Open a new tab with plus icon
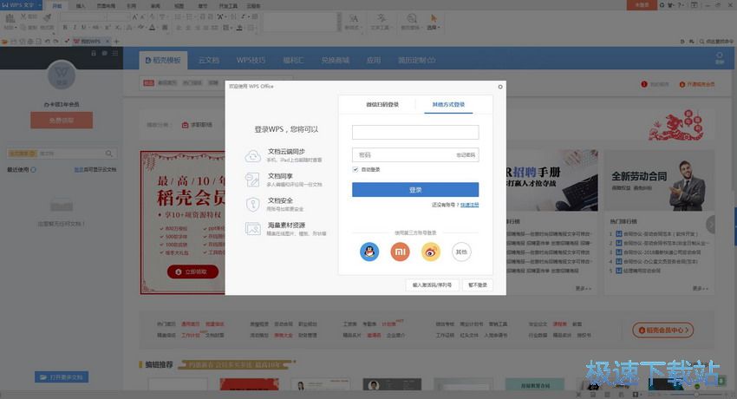Screen dimensions: 737x399 (x=117, y=42)
